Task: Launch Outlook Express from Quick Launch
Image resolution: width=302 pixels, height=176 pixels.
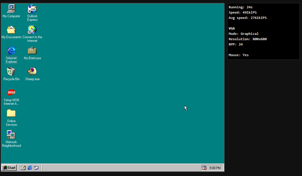Action: 36,168
